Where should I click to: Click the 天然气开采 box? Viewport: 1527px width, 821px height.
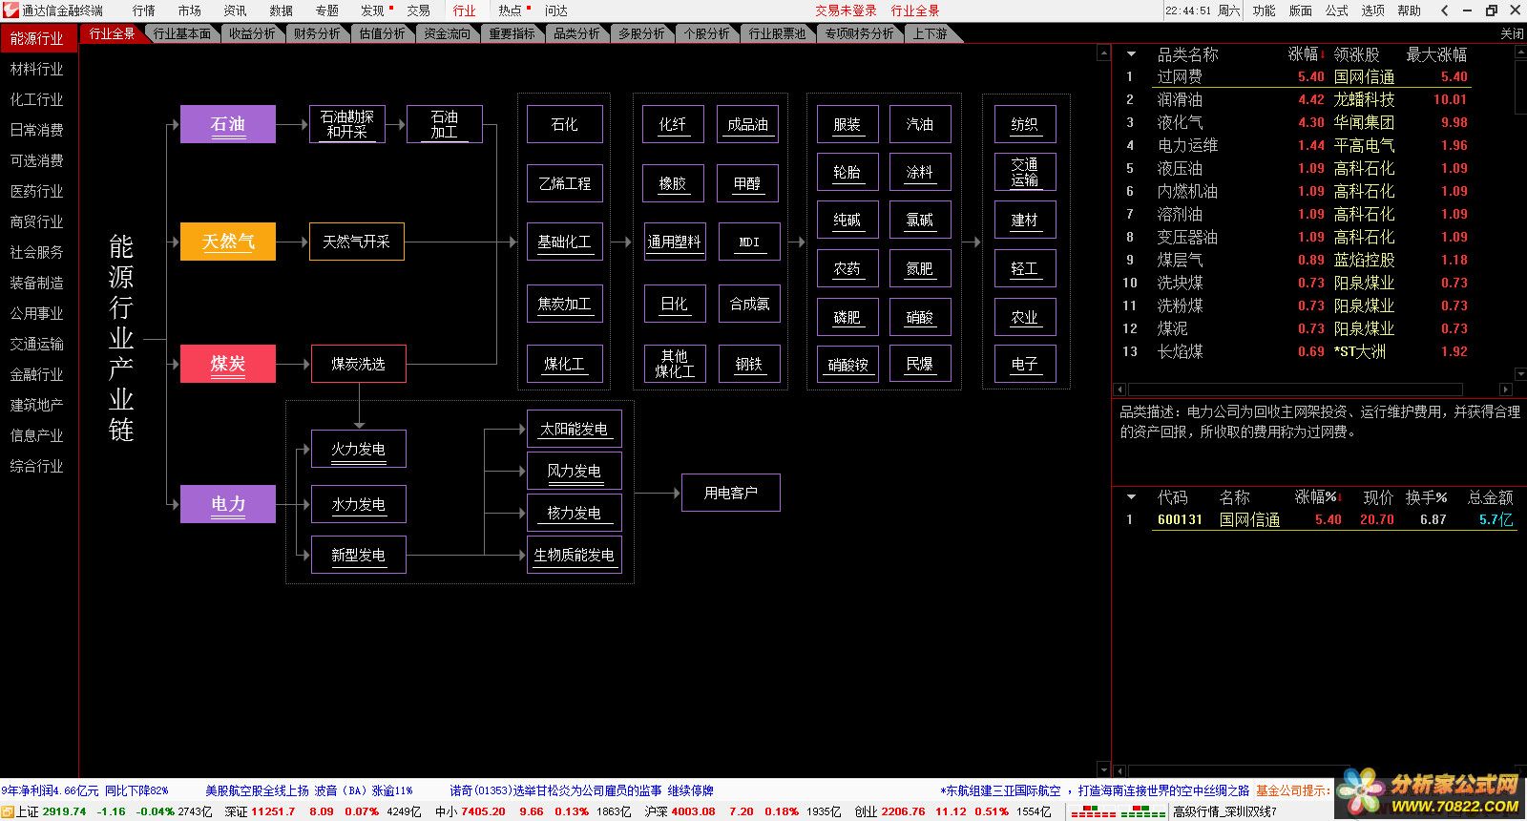pyautogui.click(x=357, y=242)
